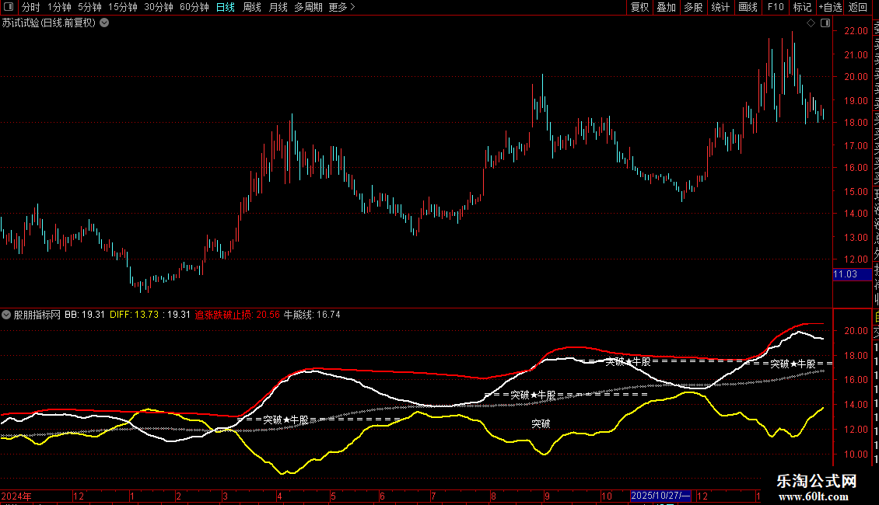The width and height of the screenshot is (879, 505).
Task: Click the 追涨跌破止损 value label
Action: 237,315
